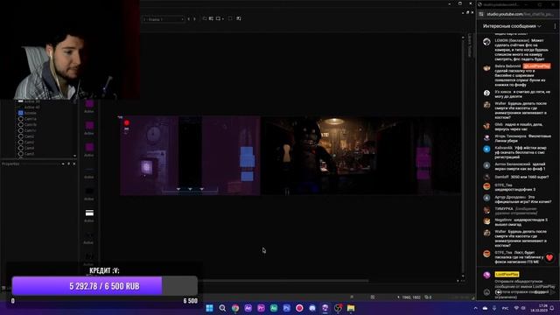Click the grid toolbar icon beside the square

[211, 18]
